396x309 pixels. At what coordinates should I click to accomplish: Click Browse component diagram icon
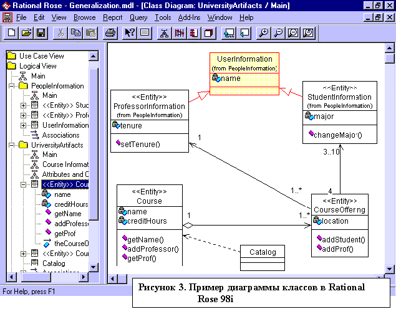(x=194, y=33)
